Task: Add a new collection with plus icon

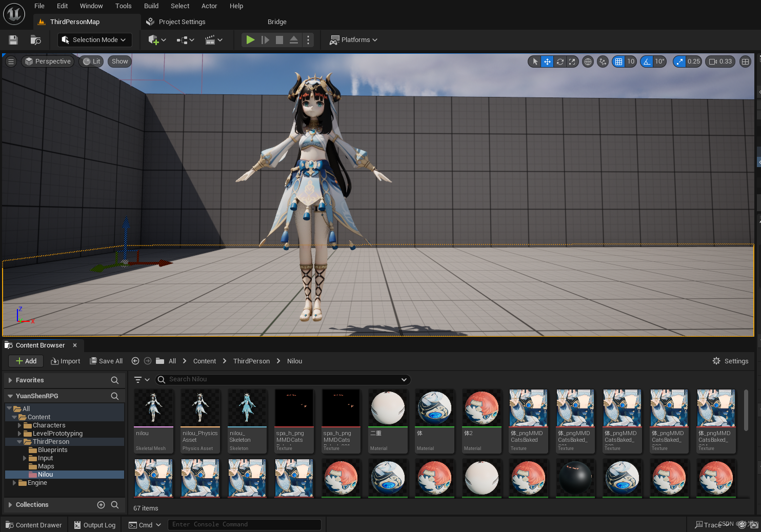Action: [101, 505]
